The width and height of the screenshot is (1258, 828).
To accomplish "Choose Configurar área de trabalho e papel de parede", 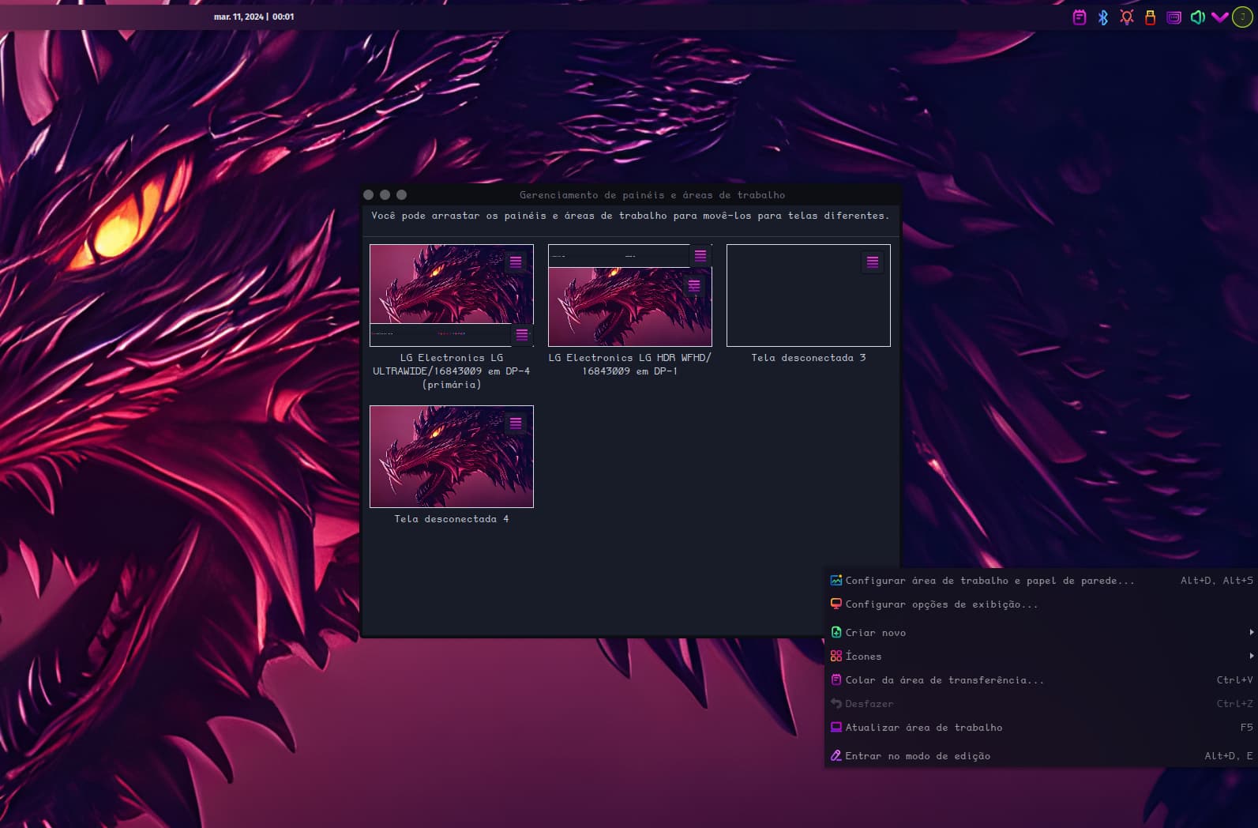I will [x=1041, y=581].
